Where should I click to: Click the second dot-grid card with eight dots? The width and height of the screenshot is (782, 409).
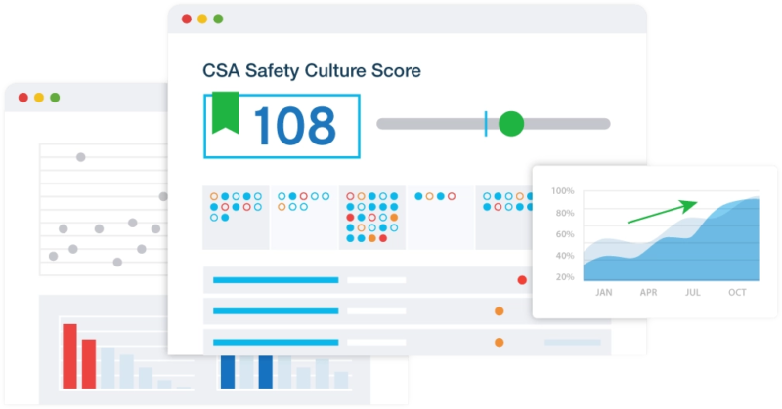click(x=304, y=218)
